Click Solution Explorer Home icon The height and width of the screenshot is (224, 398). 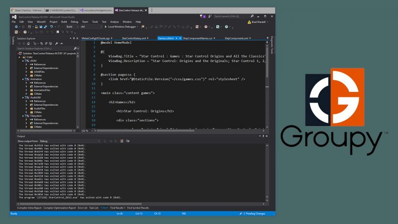click(x=28, y=44)
